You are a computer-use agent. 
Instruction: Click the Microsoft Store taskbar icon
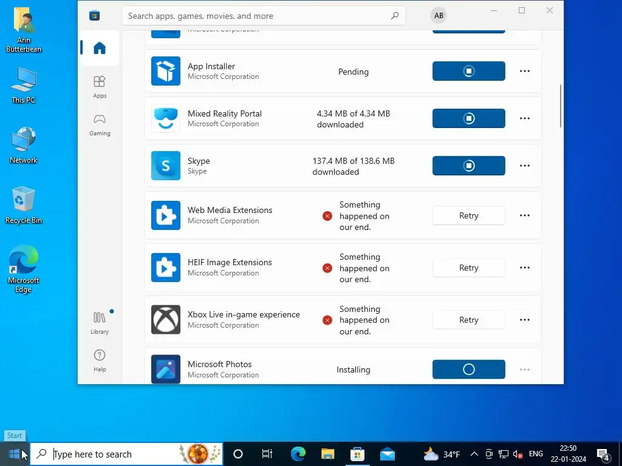coord(357,454)
